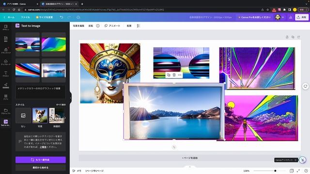Switch to first Canva browser tab

point(20,4)
